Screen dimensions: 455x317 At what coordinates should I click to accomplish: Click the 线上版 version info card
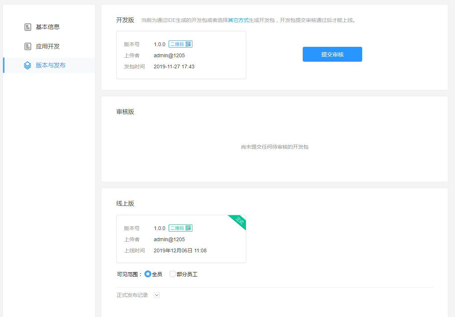click(x=181, y=239)
